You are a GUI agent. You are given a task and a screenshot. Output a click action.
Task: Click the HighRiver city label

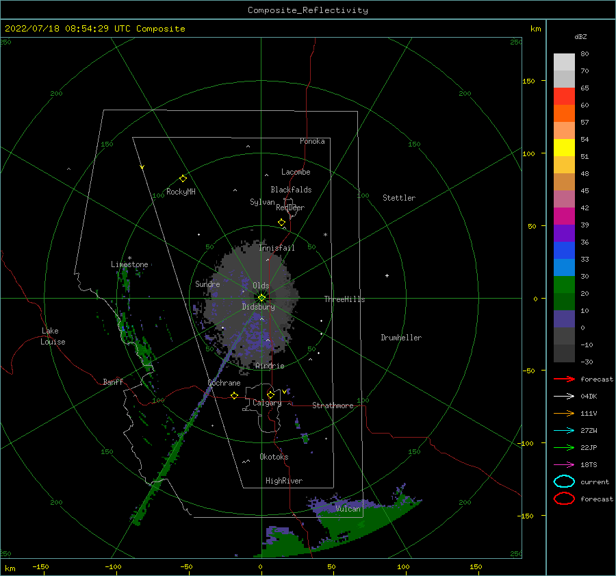pyautogui.click(x=284, y=481)
